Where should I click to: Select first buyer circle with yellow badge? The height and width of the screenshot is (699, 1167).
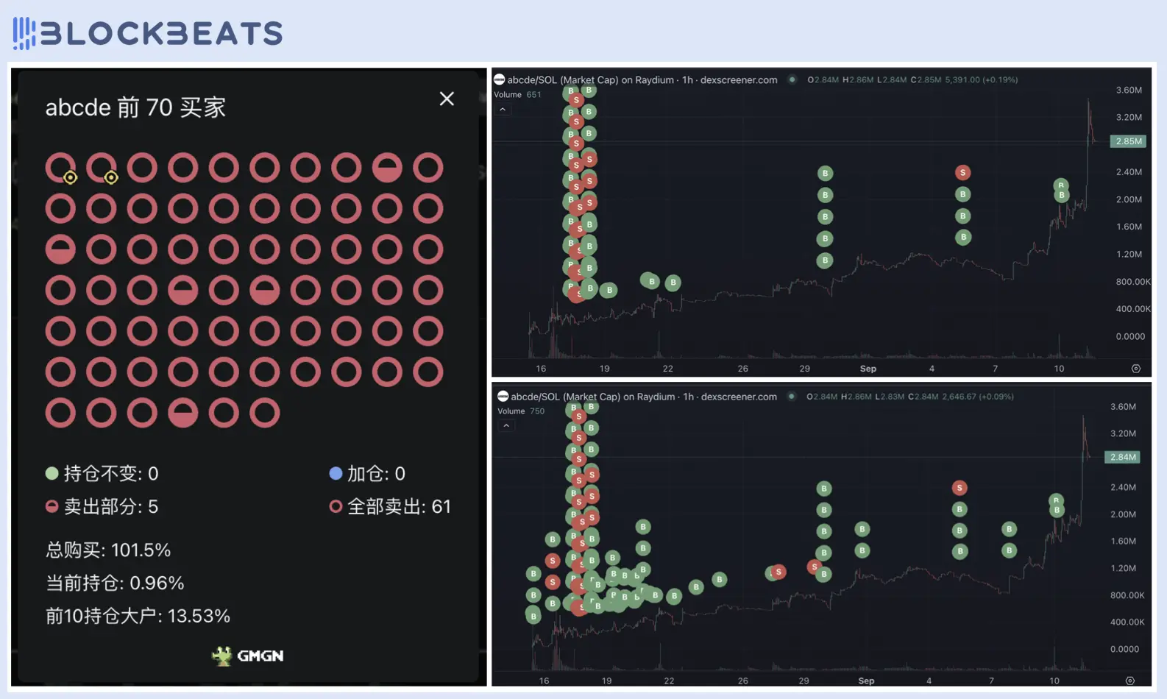pyautogui.click(x=60, y=168)
